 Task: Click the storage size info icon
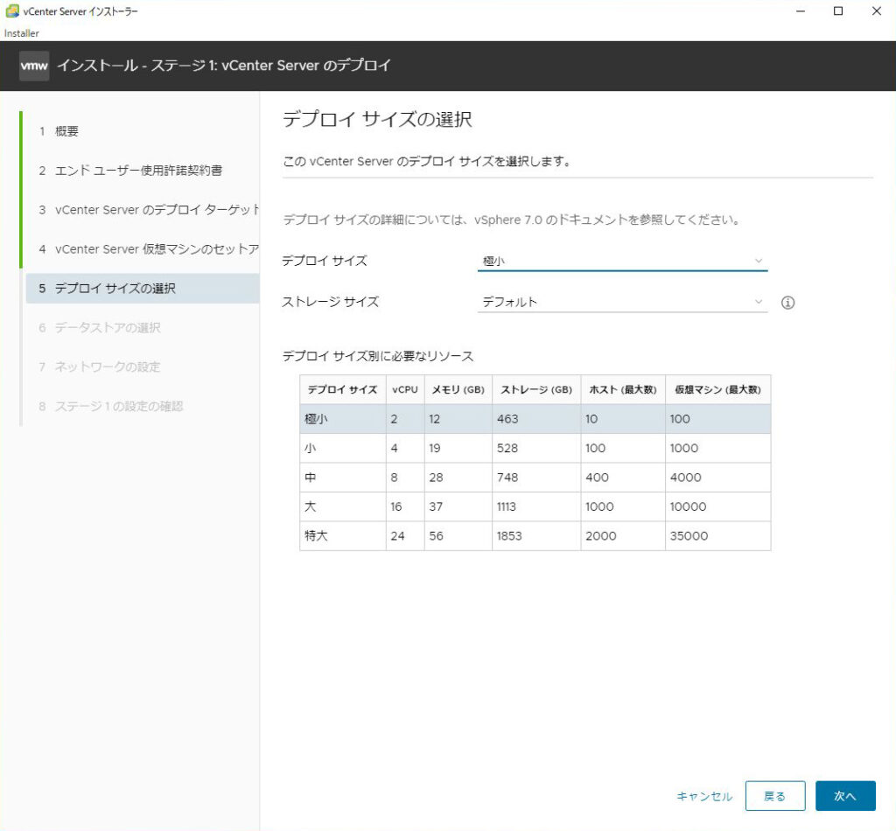(x=787, y=303)
